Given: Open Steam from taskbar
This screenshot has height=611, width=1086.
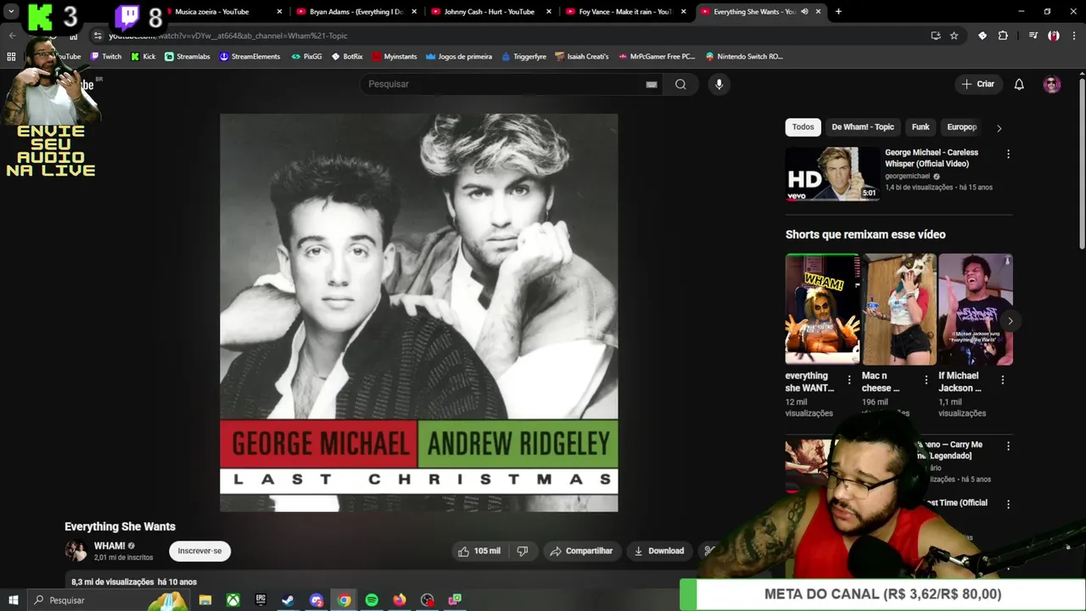Looking at the screenshot, I should (288, 600).
